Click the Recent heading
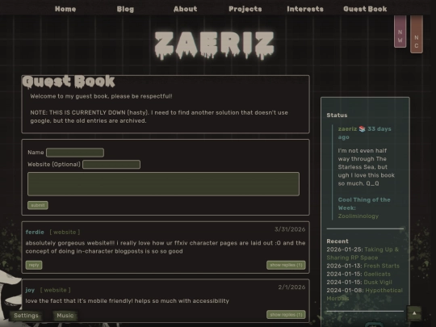Image resolution: width=436 pixels, height=327 pixels. 337,241
